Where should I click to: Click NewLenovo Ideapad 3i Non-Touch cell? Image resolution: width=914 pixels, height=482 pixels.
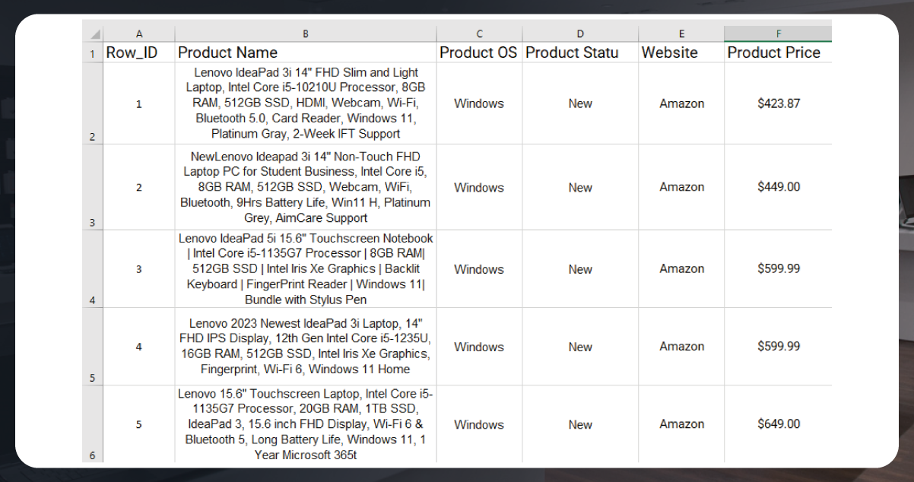click(x=306, y=187)
